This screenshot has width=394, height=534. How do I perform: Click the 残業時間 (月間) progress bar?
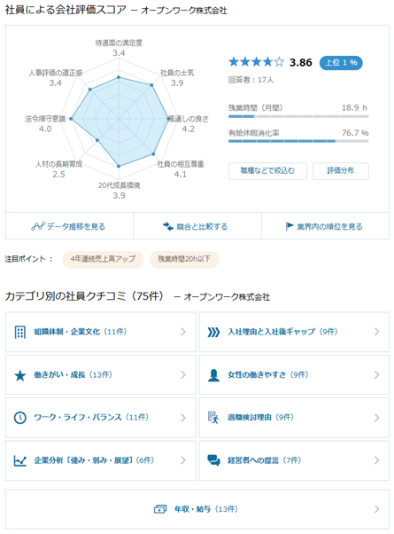298,116
